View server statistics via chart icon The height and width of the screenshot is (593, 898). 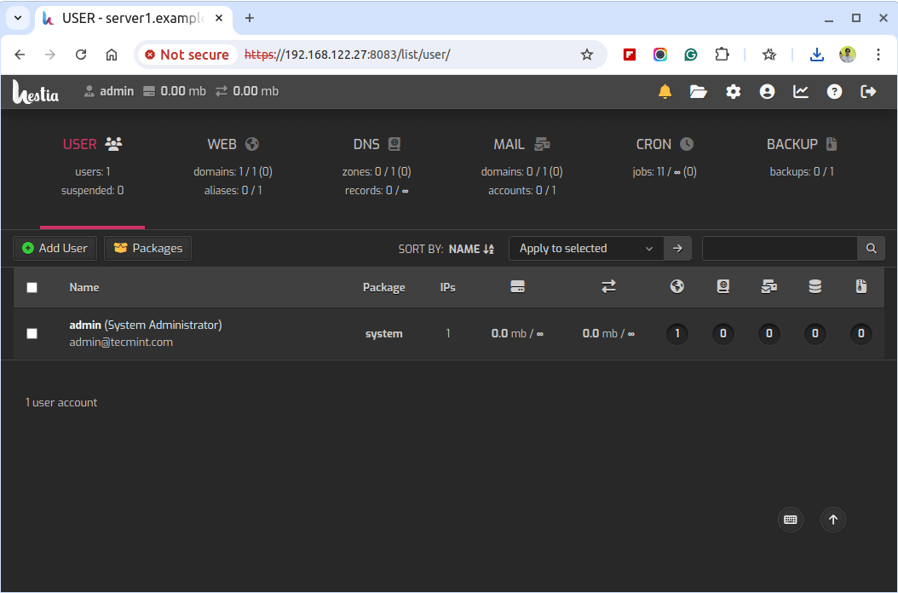click(x=801, y=91)
